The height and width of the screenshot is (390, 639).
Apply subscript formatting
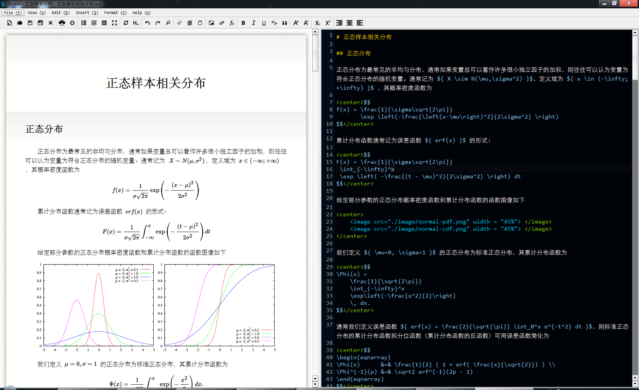click(318, 23)
